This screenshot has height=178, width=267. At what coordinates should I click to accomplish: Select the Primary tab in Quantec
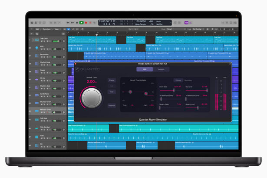[x=178, y=80]
